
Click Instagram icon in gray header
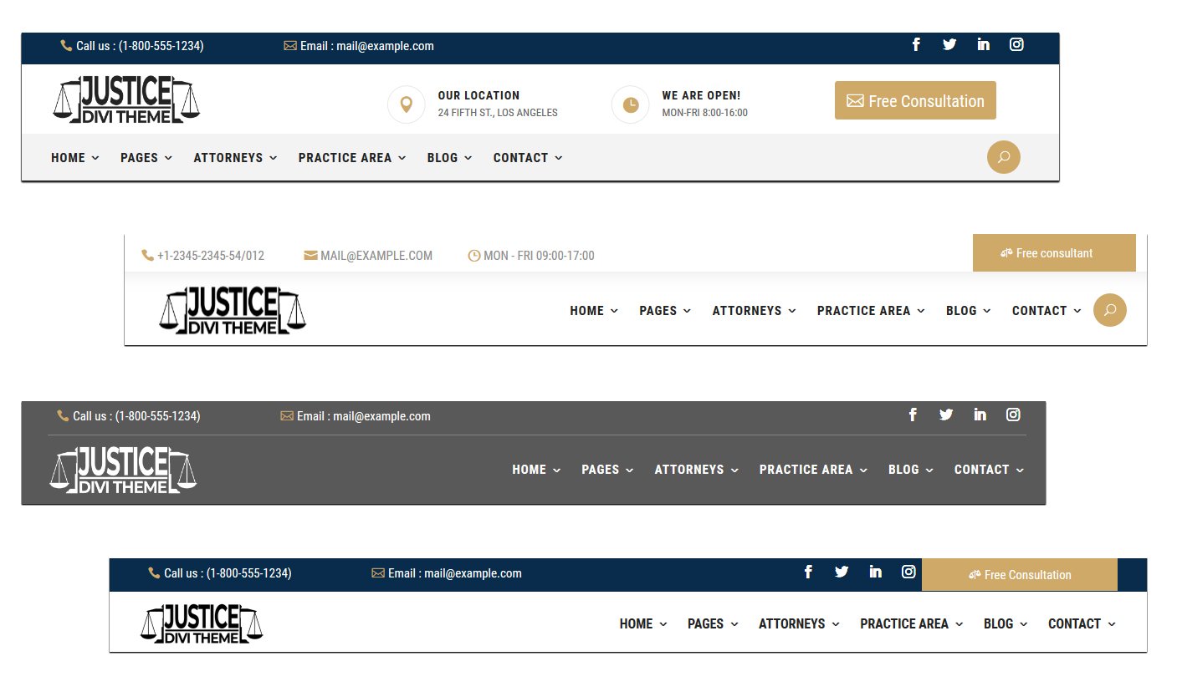[x=1013, y=415]
